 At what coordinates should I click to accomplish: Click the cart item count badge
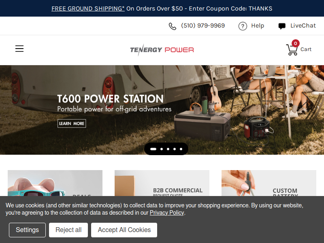296,43
